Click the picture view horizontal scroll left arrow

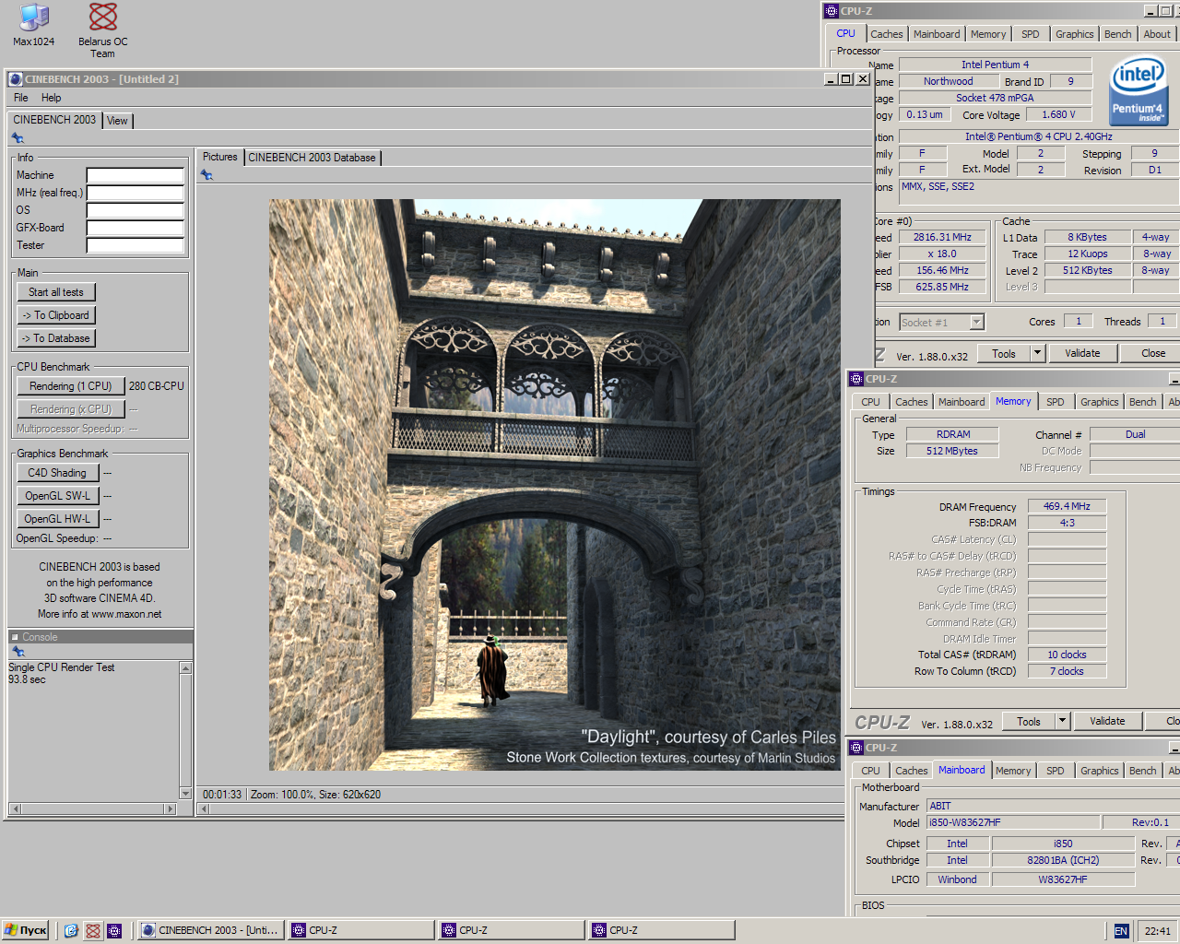click(204, 808)
